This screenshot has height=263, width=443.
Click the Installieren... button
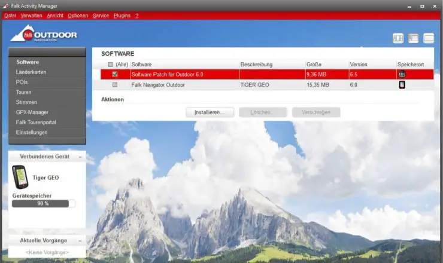(x=210, y=112)
